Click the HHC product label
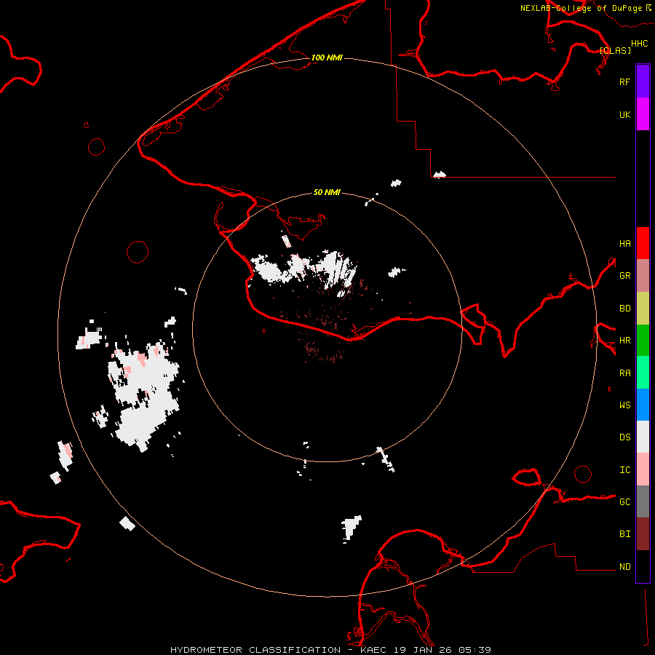Viewport: 655px width, 655px height. [x=639, y=44]
